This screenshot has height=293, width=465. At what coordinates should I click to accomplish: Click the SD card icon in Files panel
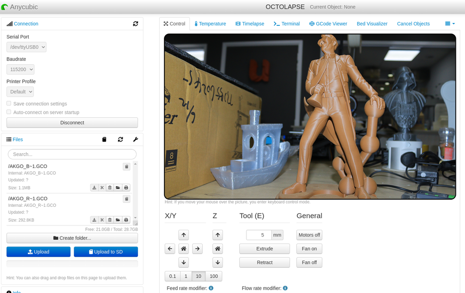(x=104, y=139)
